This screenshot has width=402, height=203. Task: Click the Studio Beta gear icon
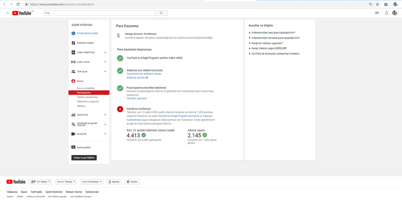(x=73, y=33)
